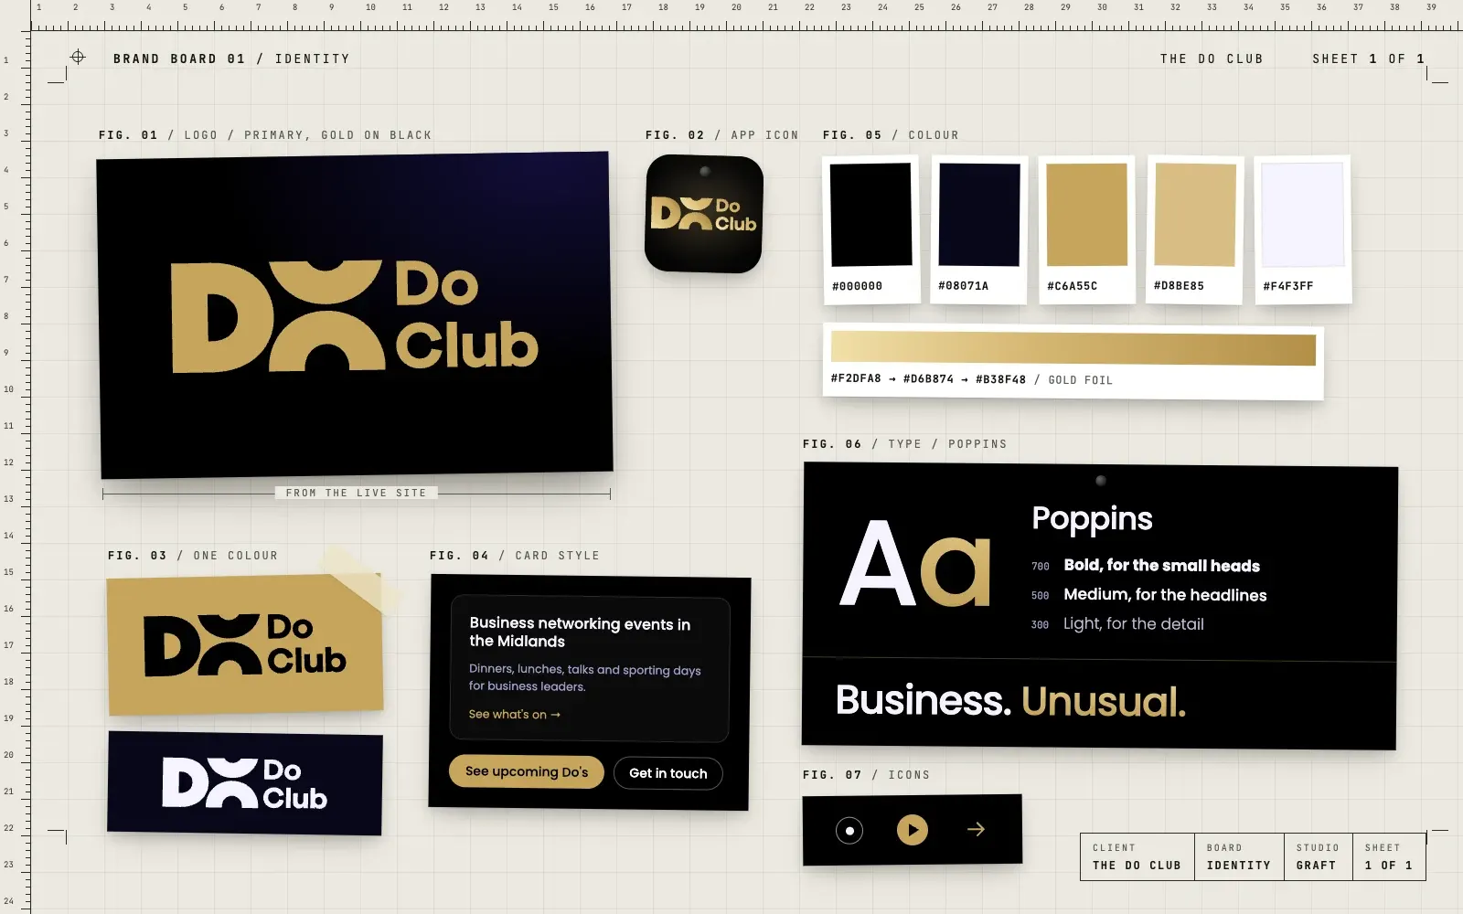The width and height of the screenshot is (1463, 914).
Task: Click the Fig. 03 One Colour caption
Action: click(x=193, y=556)
